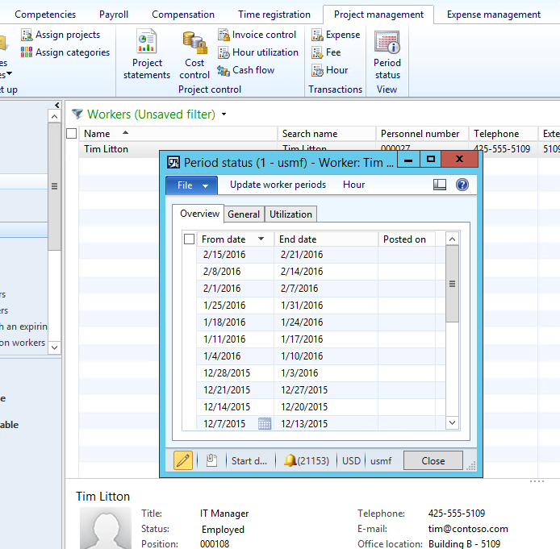Open the calendar picker for 12/7/2015

pos(265,424)
